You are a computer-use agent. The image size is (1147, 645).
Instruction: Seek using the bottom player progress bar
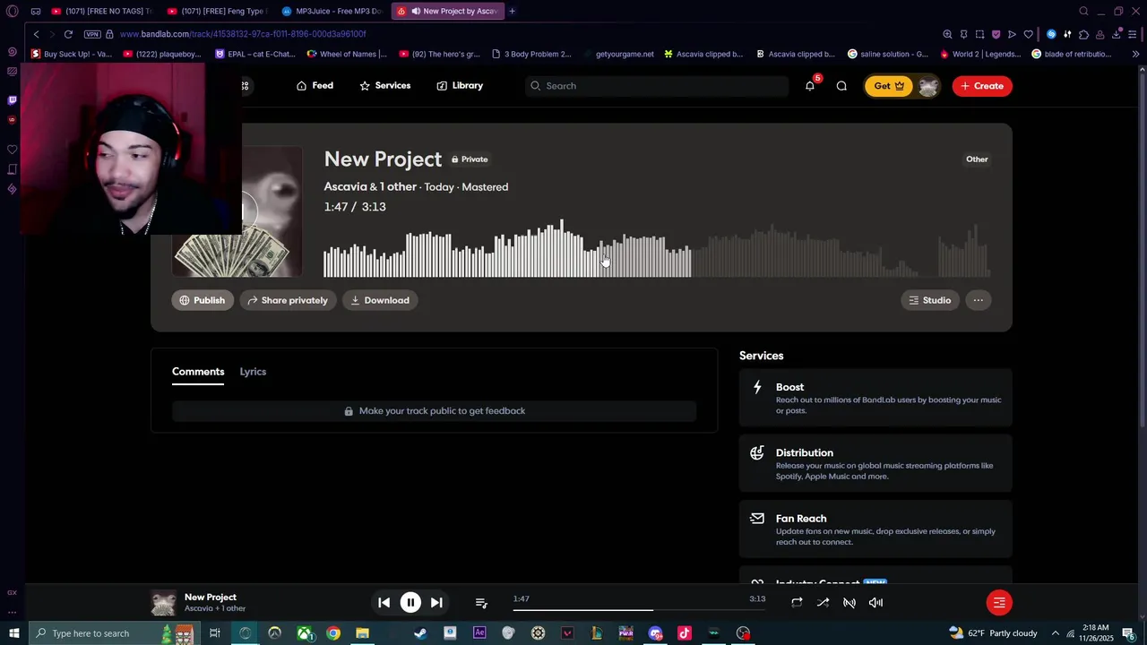click(639, 610)
